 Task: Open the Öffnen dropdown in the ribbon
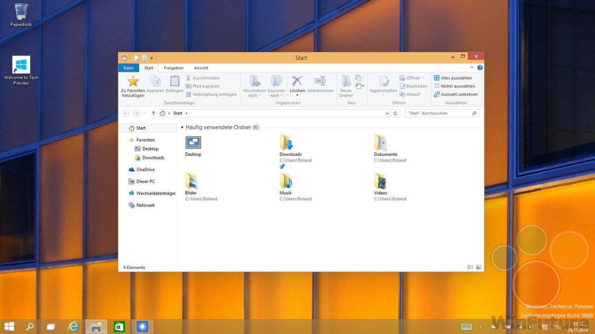click(412, 78)
